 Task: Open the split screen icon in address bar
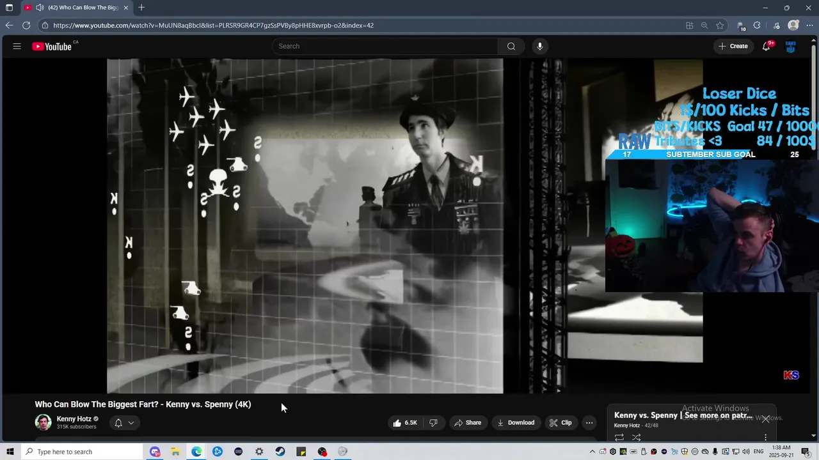pos(689,26)
